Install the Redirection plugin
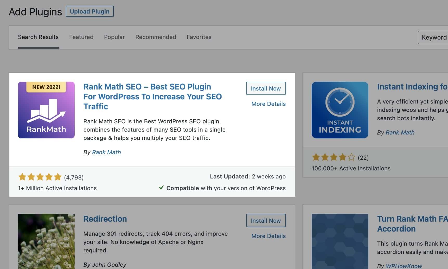 point(266,221)
